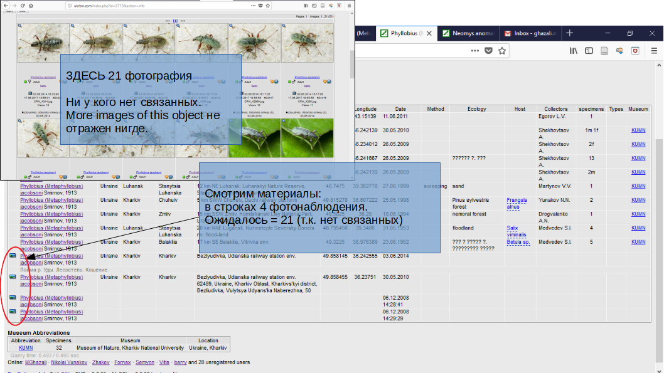Open the first beetle photo thumbnail
Viewport: 664px width, 373px height.
pyautogui.click(x=43, y=43)
